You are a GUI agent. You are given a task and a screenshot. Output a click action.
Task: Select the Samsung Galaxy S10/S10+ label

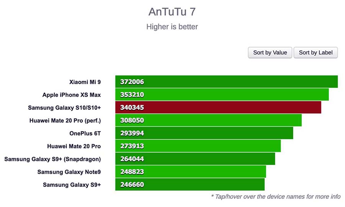(x=64, y=108)
